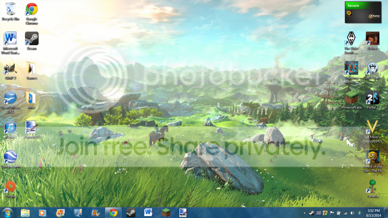This screenshot has height=218, width=388.
Task: Open Windows Explorer from the taskbar
Action: (x=25, y=213)
